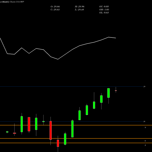Select the 'OL: 0.63' reading
The height and width of the screenshot is (152, 152).
[x=104, y=13]
